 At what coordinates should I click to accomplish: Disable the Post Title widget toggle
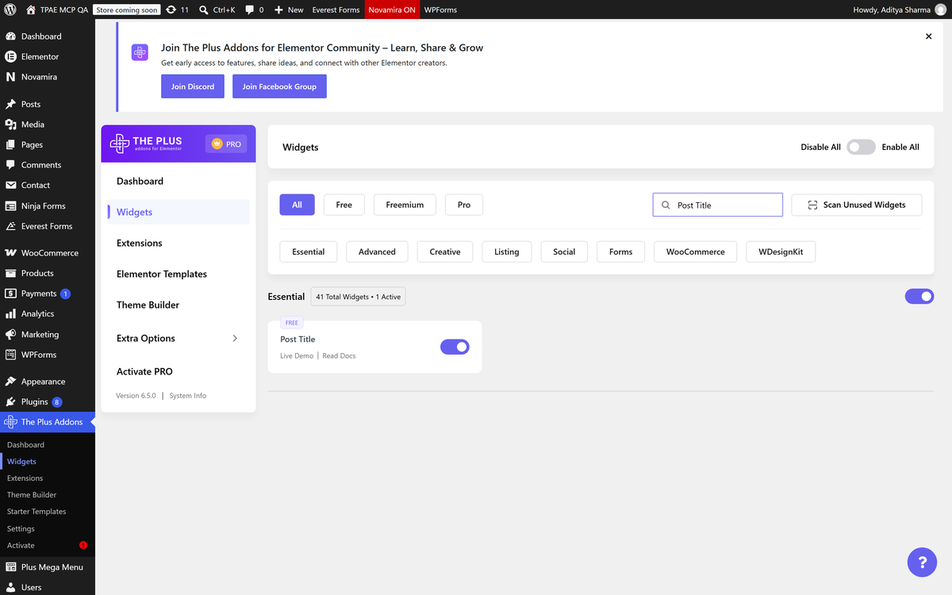455,347
